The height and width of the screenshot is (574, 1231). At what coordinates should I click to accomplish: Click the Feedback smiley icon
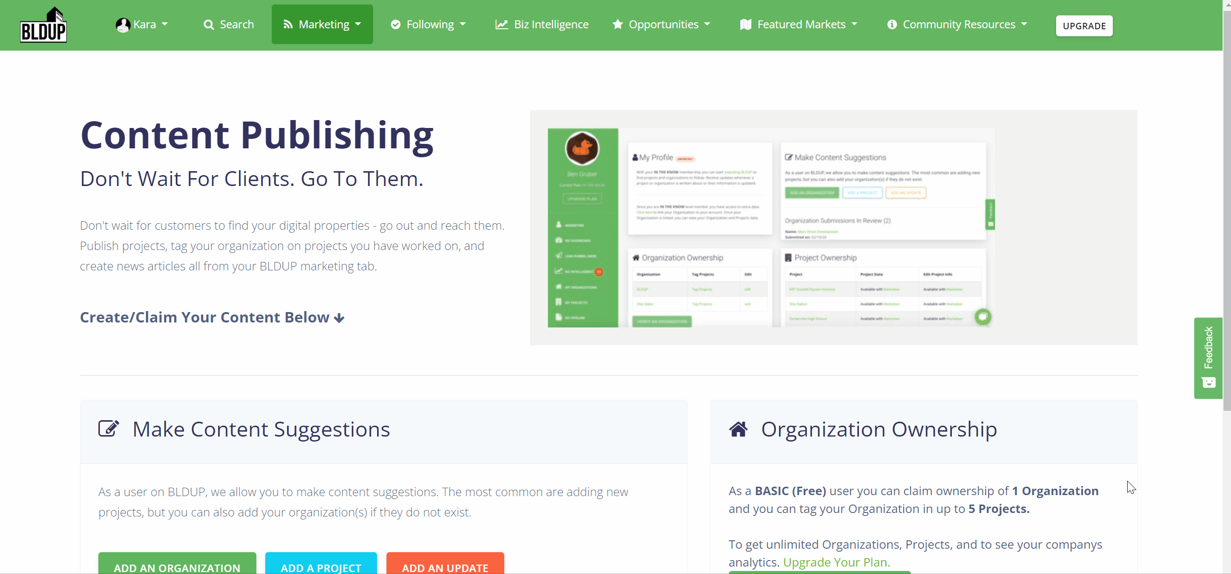(x=1209, y=383)
